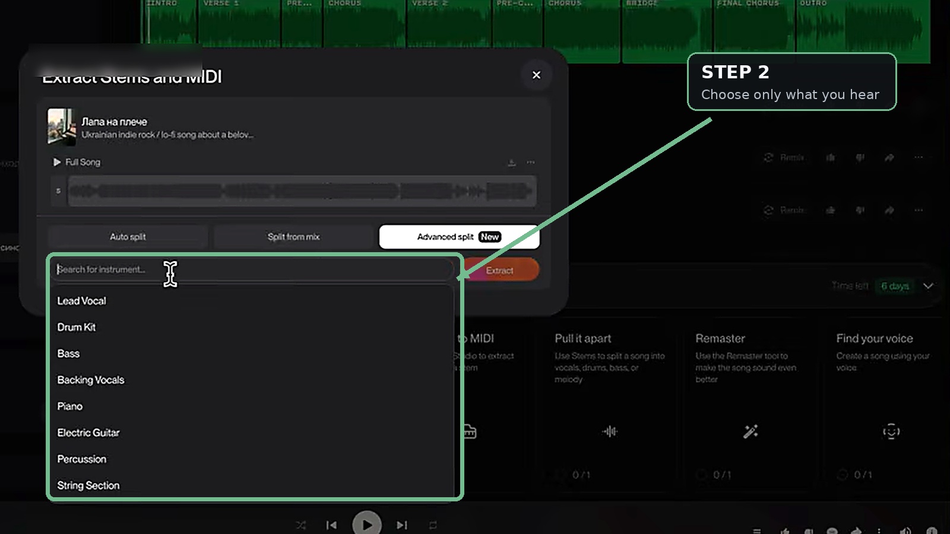Open the song cover thumbnail
The image size is (950, 534).
[x=62, y=126]
